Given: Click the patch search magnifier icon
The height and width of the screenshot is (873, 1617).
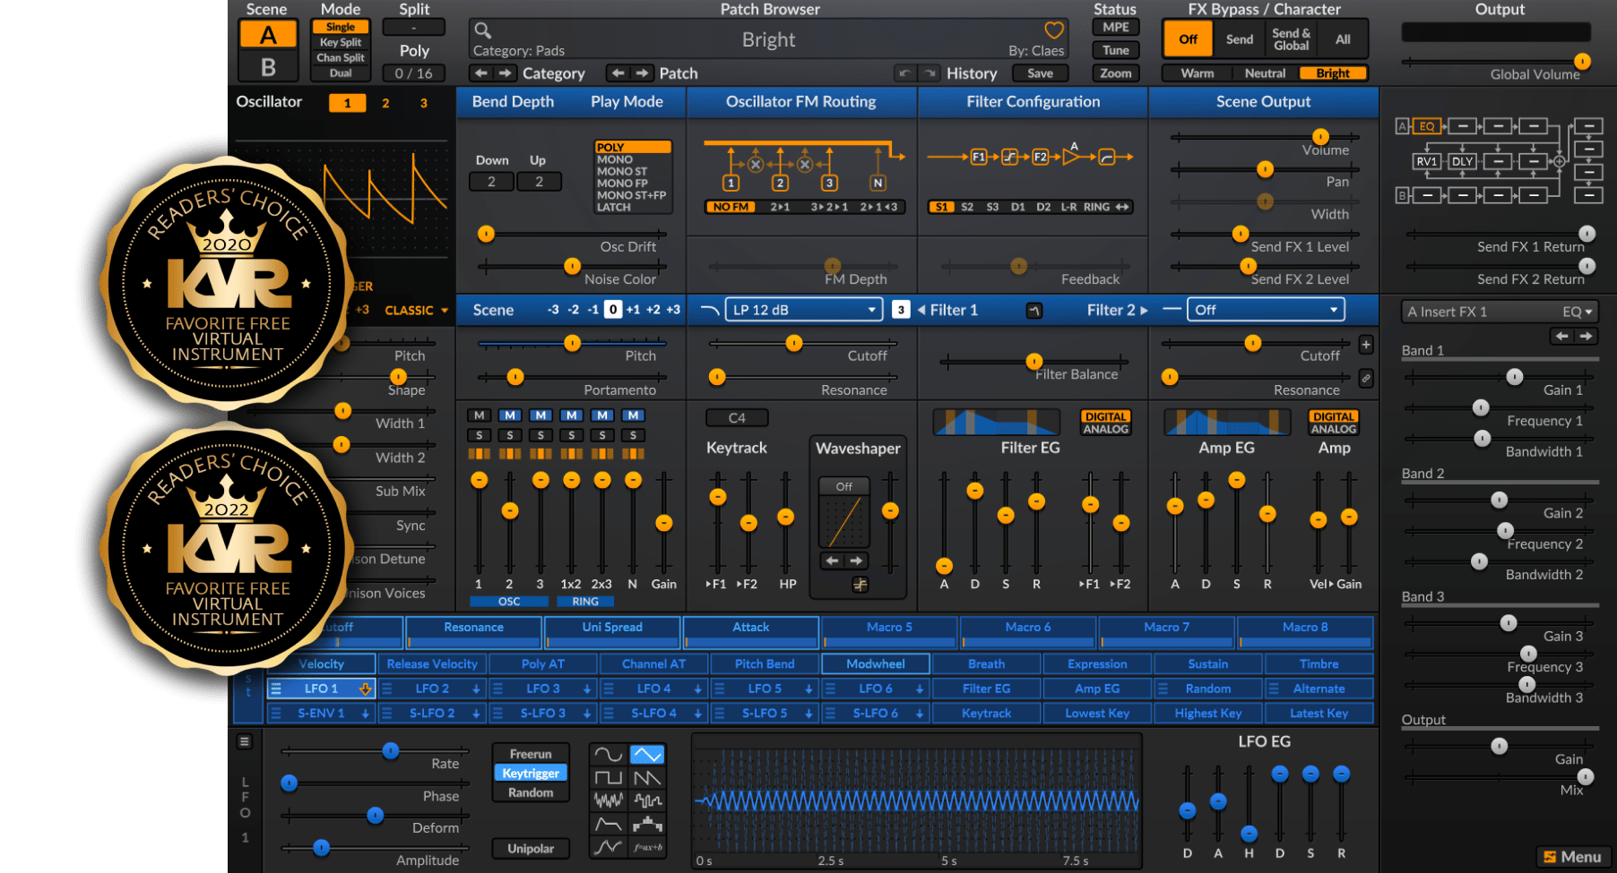Looking at the screenshot, I should 482,30.
